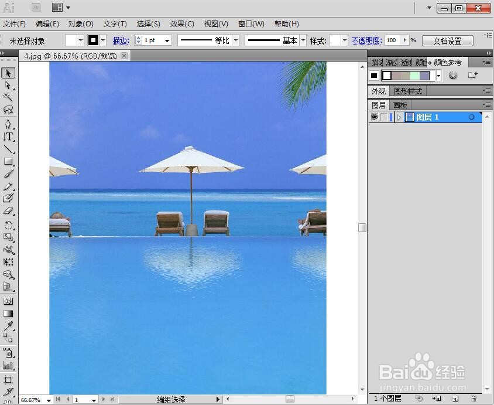
Task: Select the Magic Wand tool
Action: [x=8, y=97]
